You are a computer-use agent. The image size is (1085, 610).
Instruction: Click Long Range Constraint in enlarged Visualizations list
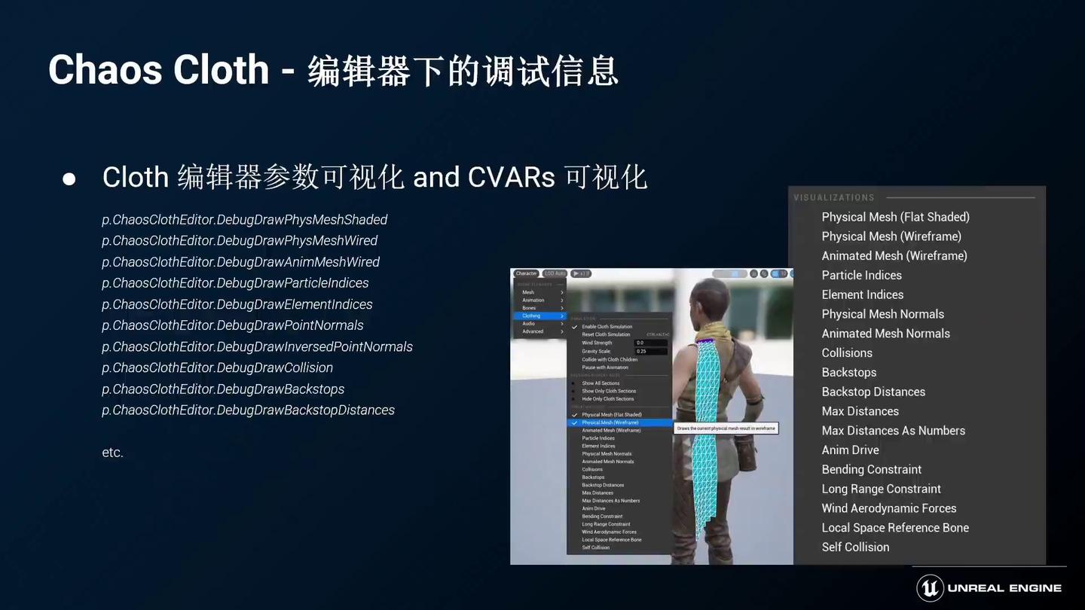tap(881, 490)
